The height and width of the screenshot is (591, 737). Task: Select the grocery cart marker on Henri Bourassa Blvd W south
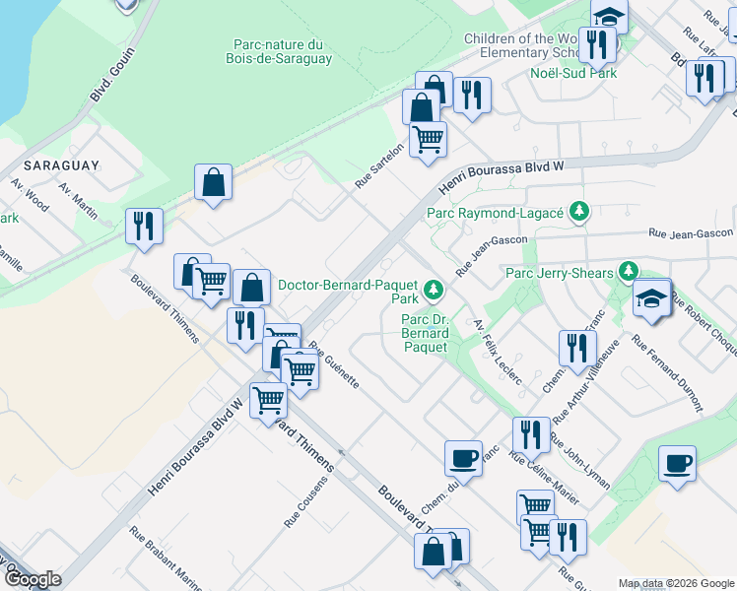pyautogui.click(x=268, y=401)
